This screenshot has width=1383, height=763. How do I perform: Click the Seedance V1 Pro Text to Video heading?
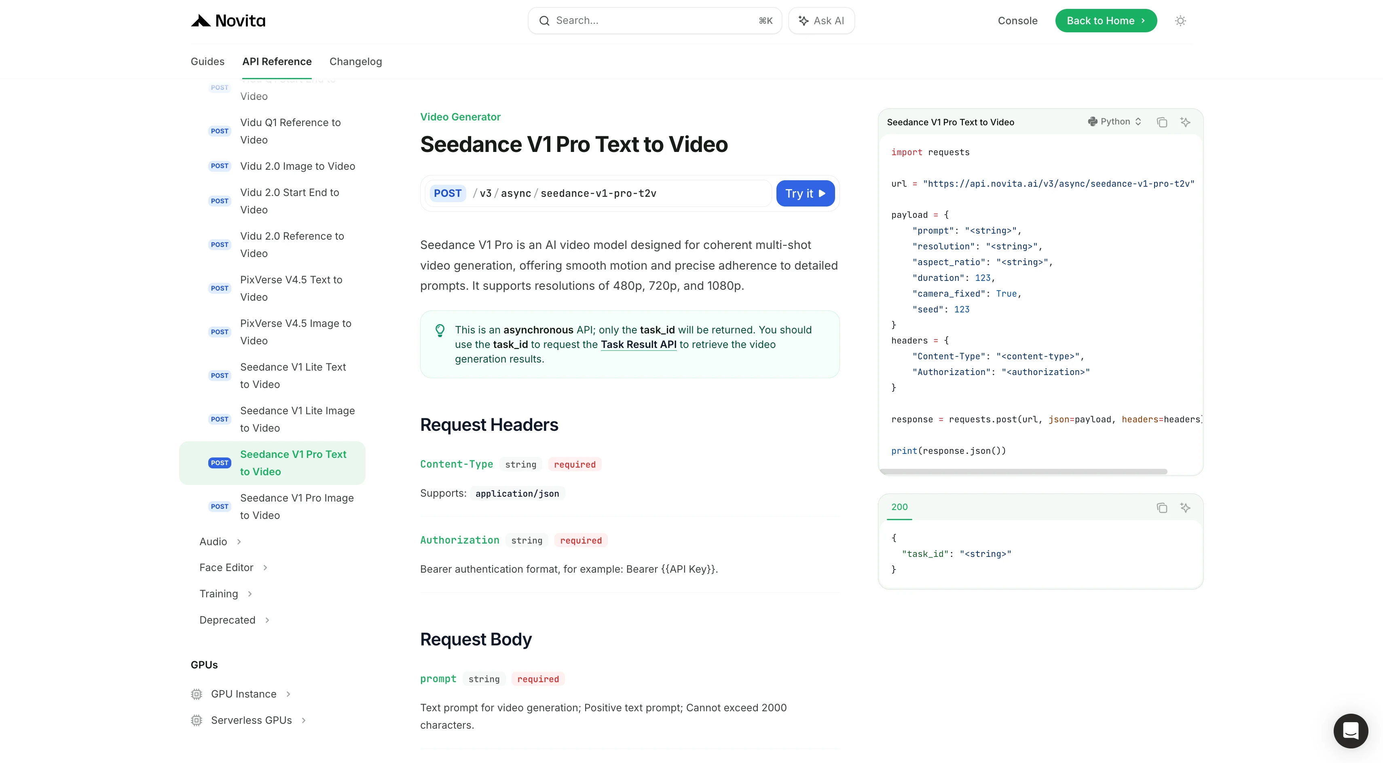click(x=574, y=145)
